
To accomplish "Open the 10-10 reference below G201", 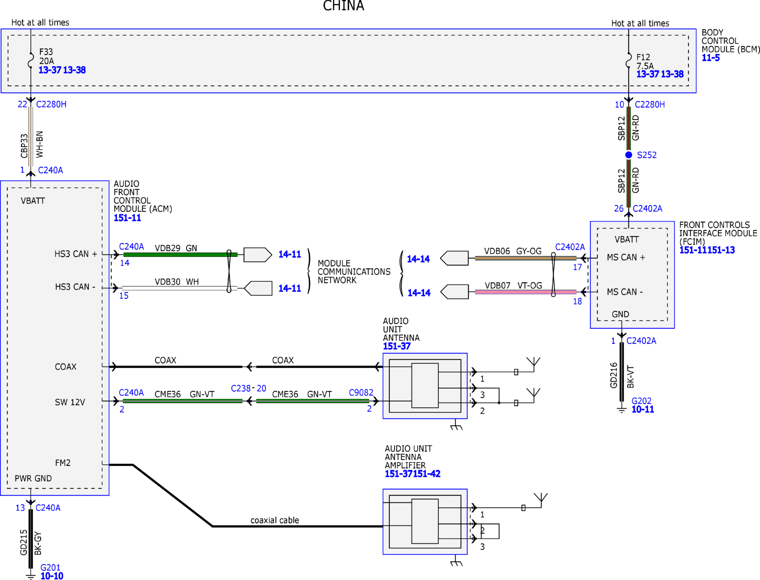I will 52,576.
